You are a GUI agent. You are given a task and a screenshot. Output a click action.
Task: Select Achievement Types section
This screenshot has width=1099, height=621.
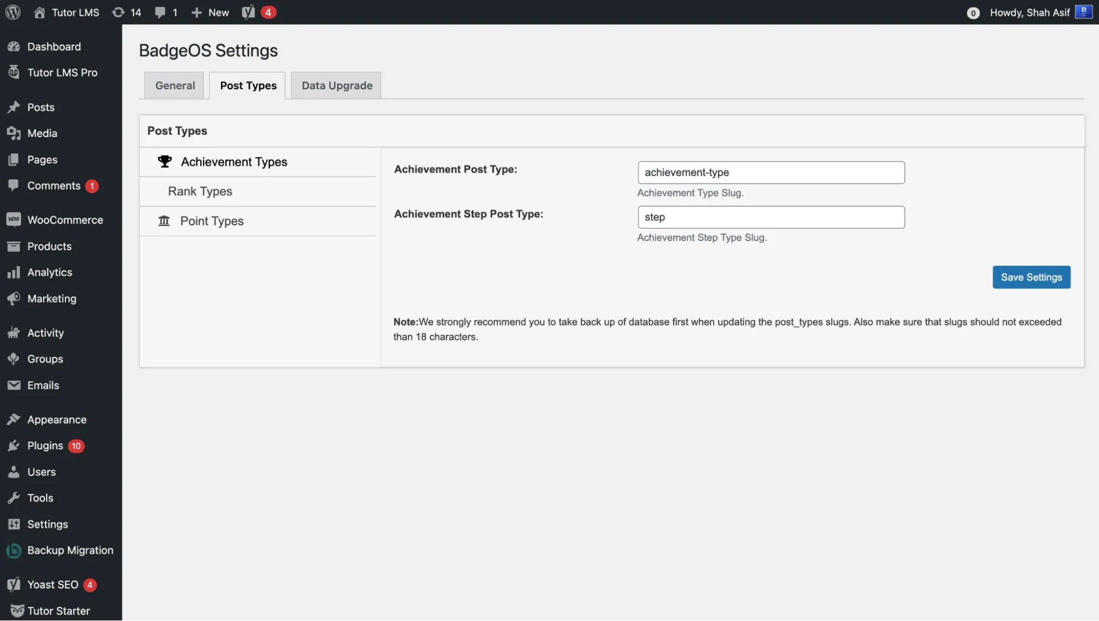pos(258,162)
